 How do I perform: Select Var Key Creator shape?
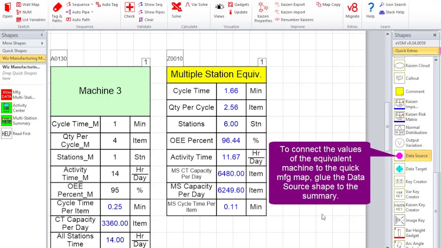pyautogui.click(x=407, y=194)
